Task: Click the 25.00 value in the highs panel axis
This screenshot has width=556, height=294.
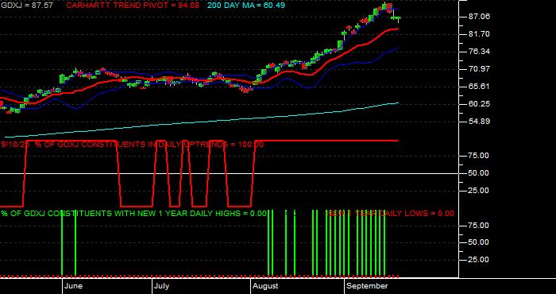Action: pos(479,260)
